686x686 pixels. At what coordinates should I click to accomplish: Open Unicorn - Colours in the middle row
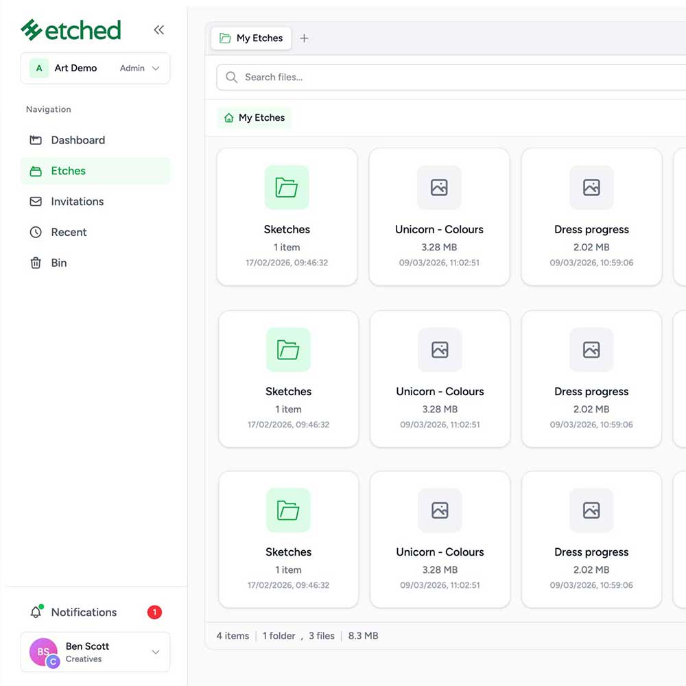[x=440, y=379]
